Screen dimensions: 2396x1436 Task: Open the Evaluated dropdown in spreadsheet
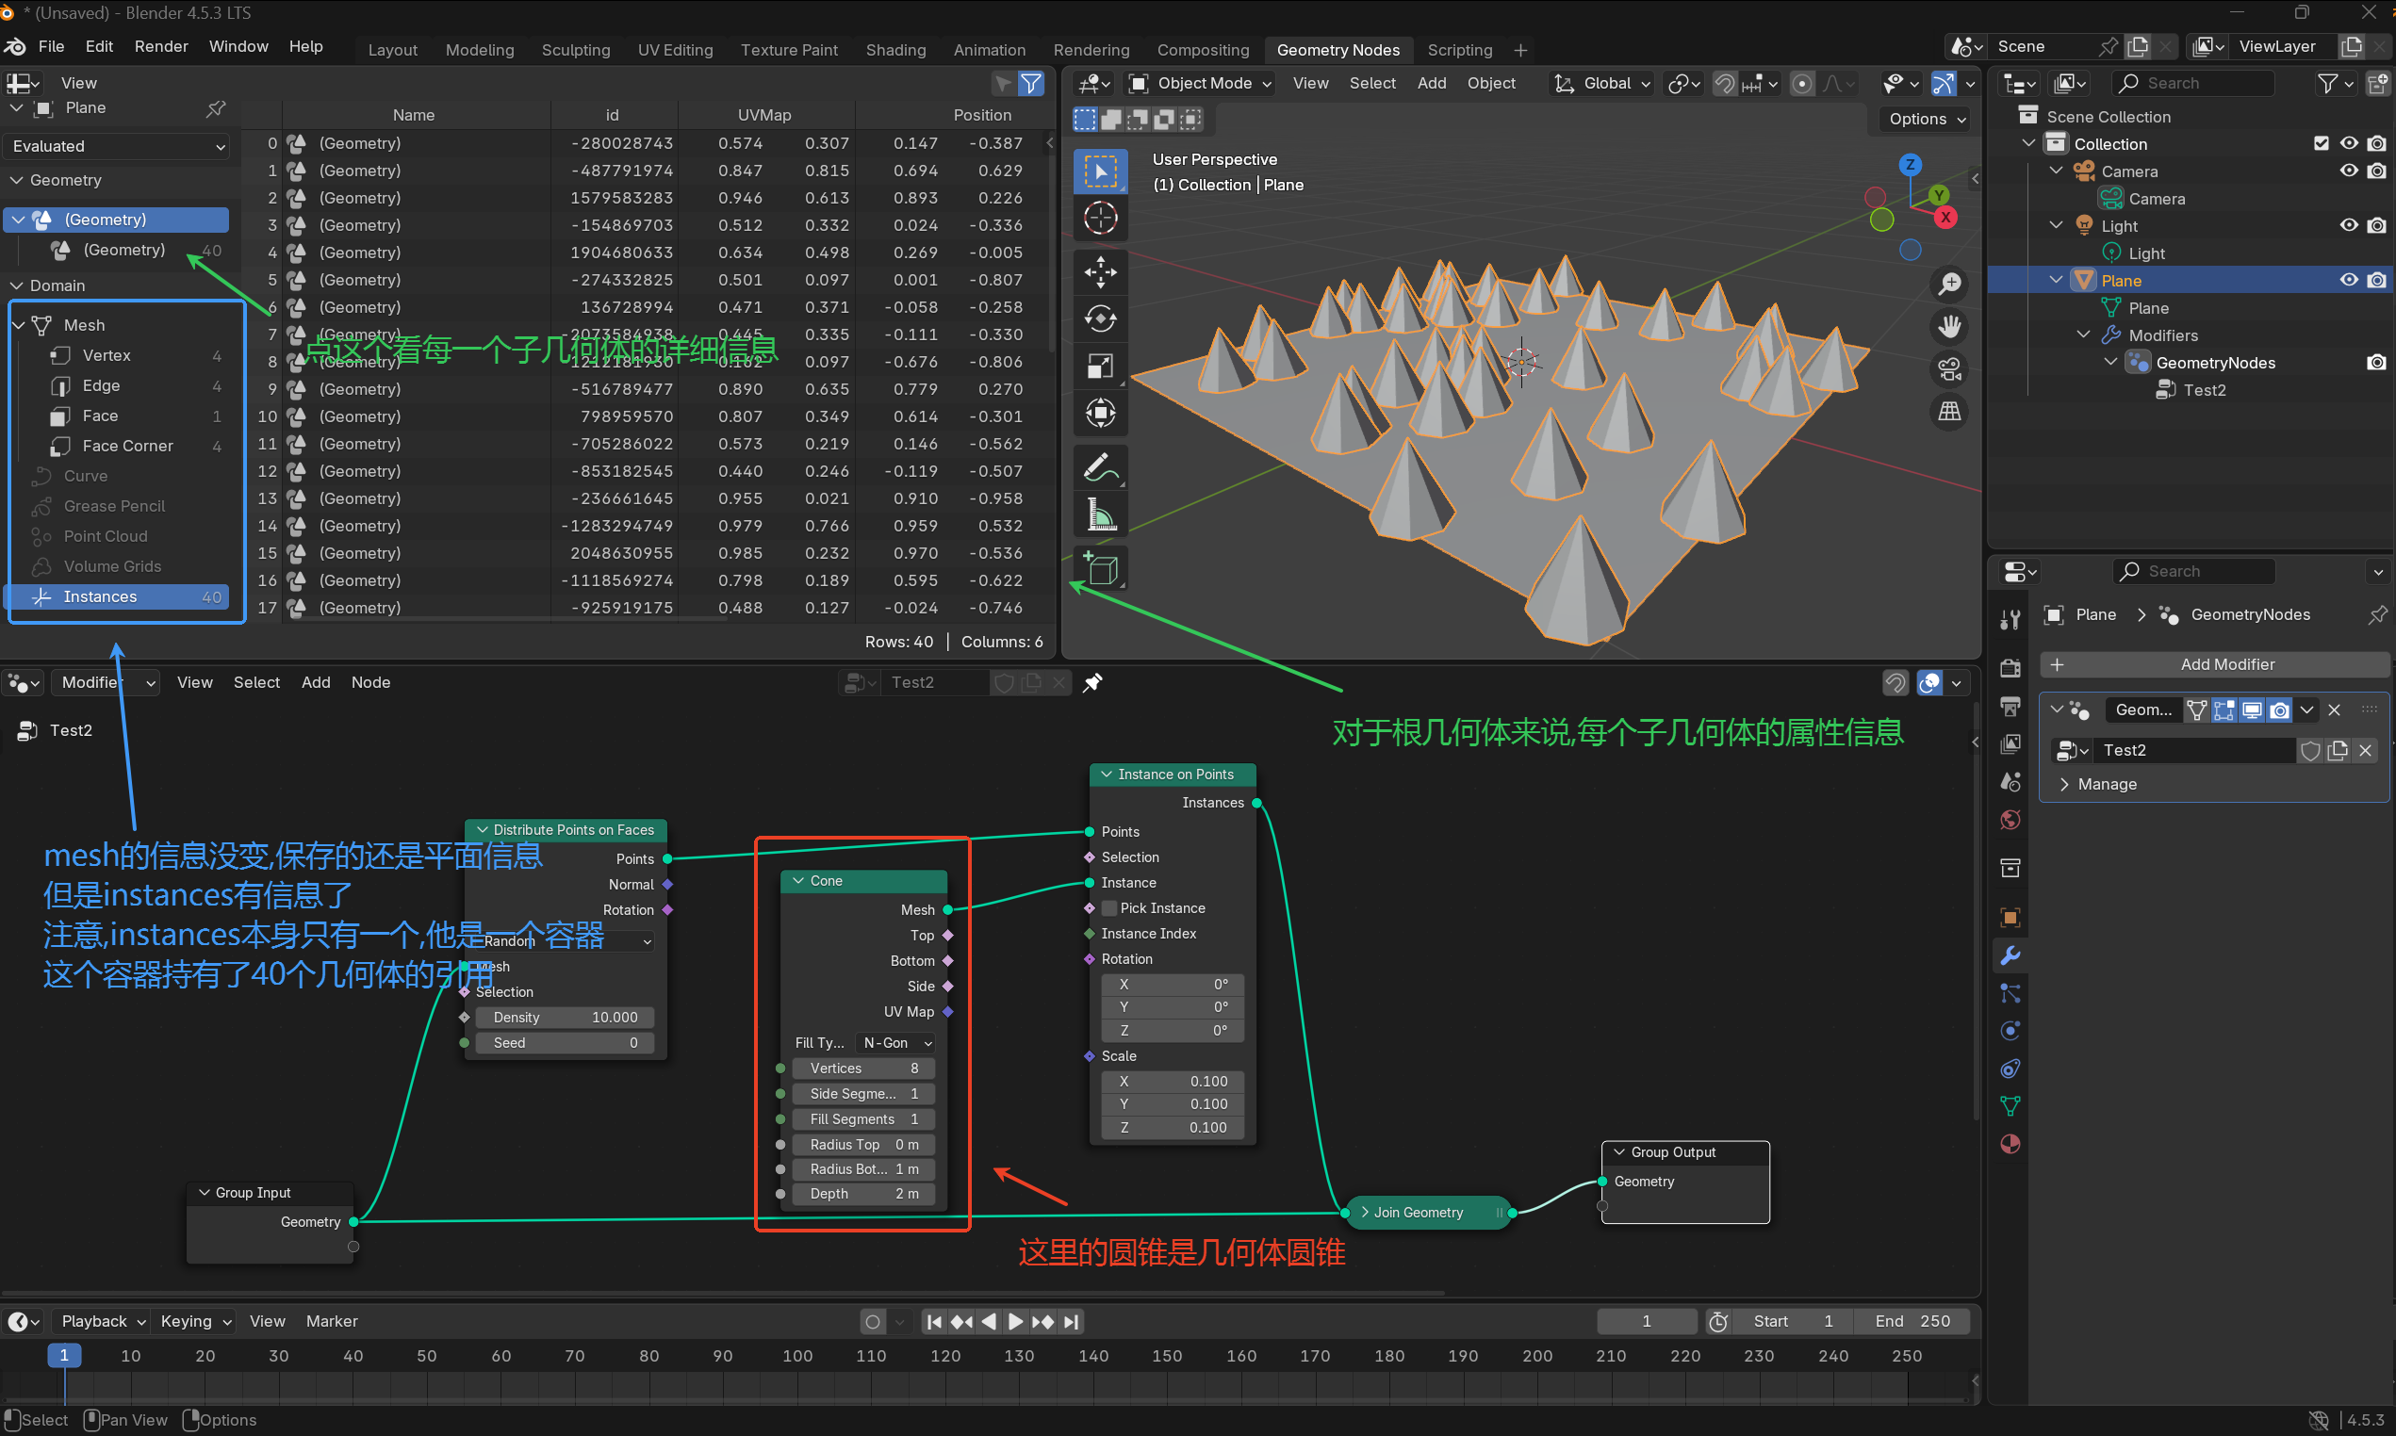click(x=117, y=146)
